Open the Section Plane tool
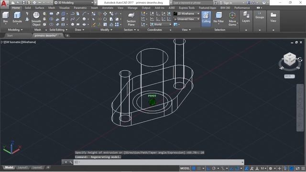 [x=131, y=19]
